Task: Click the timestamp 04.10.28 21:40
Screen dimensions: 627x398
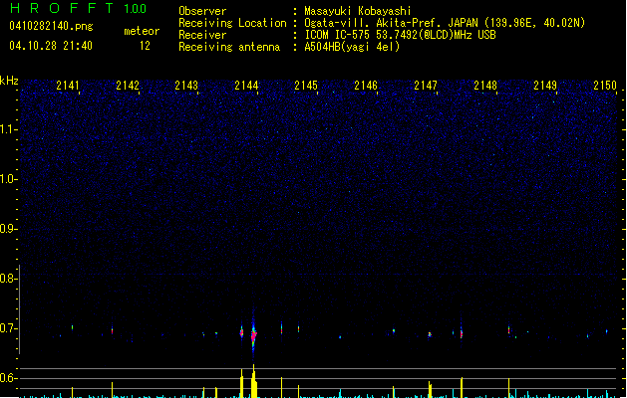Action: [x=51, y=46]
